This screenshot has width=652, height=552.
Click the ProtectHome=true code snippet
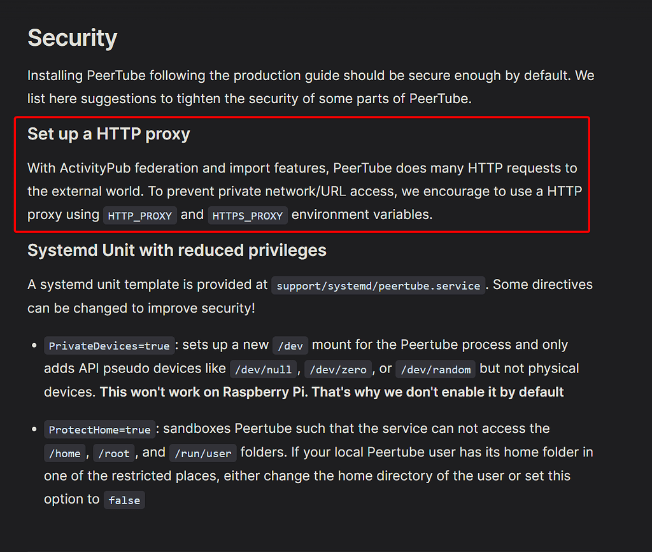pyautogui.click(x=99, y=429)
